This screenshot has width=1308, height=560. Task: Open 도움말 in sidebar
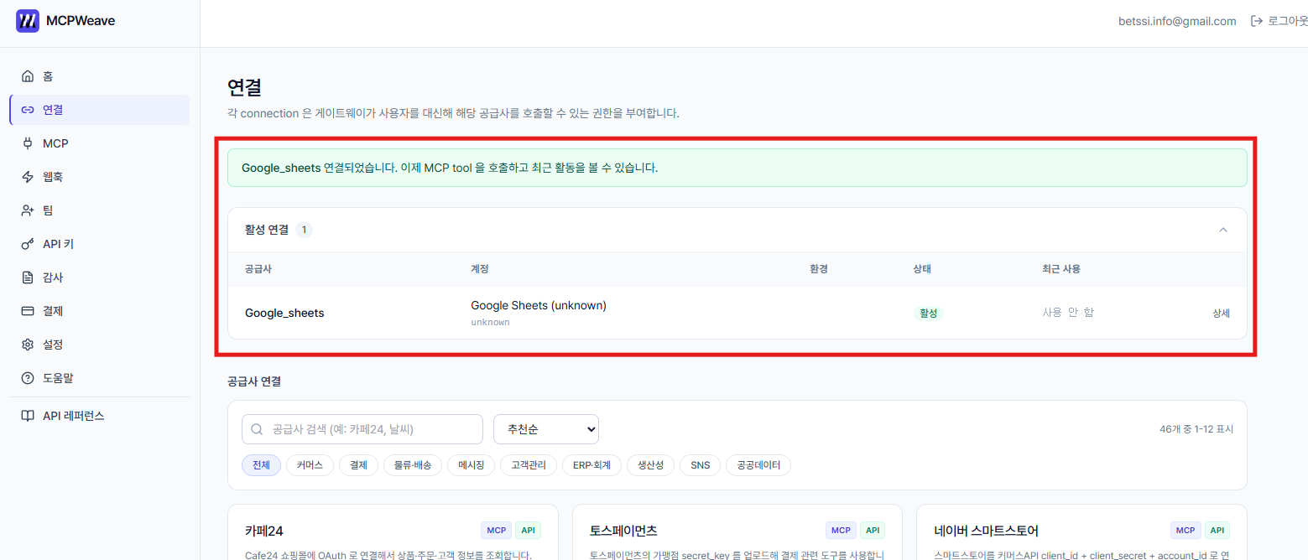tap(99, 378)
